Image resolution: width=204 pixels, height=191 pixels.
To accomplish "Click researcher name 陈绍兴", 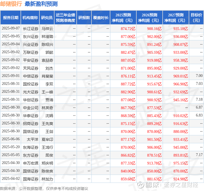I will pos(47,44).
